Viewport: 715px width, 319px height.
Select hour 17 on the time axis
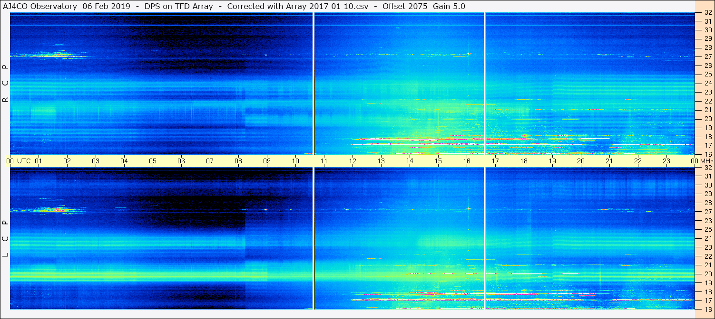coord(495,161)
